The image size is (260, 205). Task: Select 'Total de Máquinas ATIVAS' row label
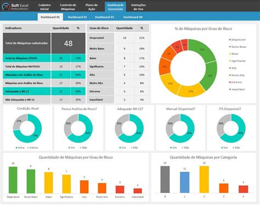point(27,58)
